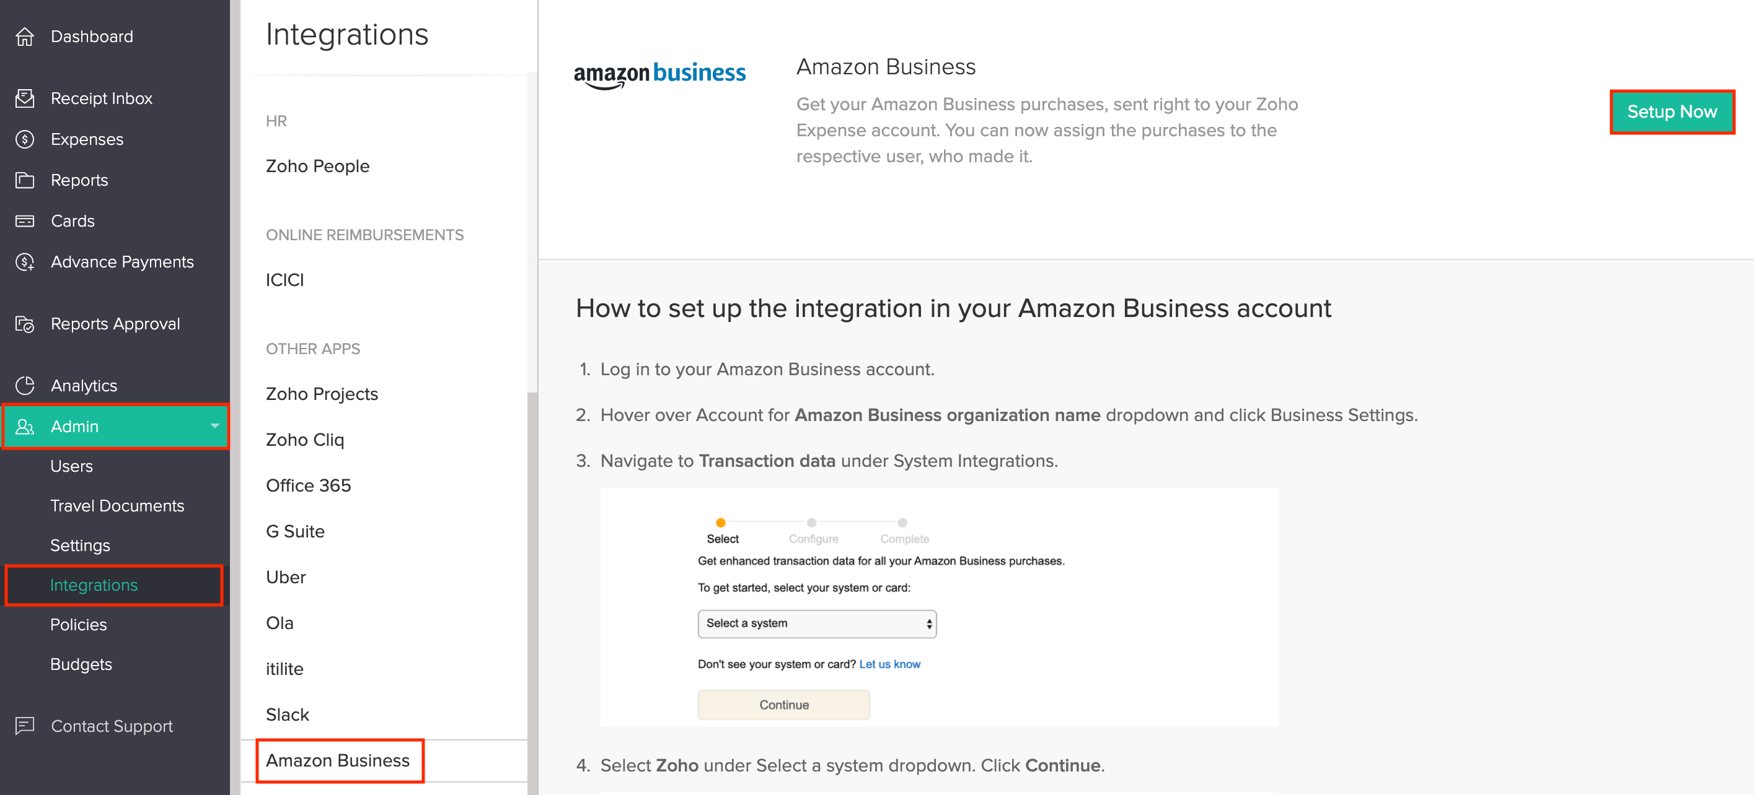Click the Reports Approval icon

pyautogui.click(x=25, y=324)
